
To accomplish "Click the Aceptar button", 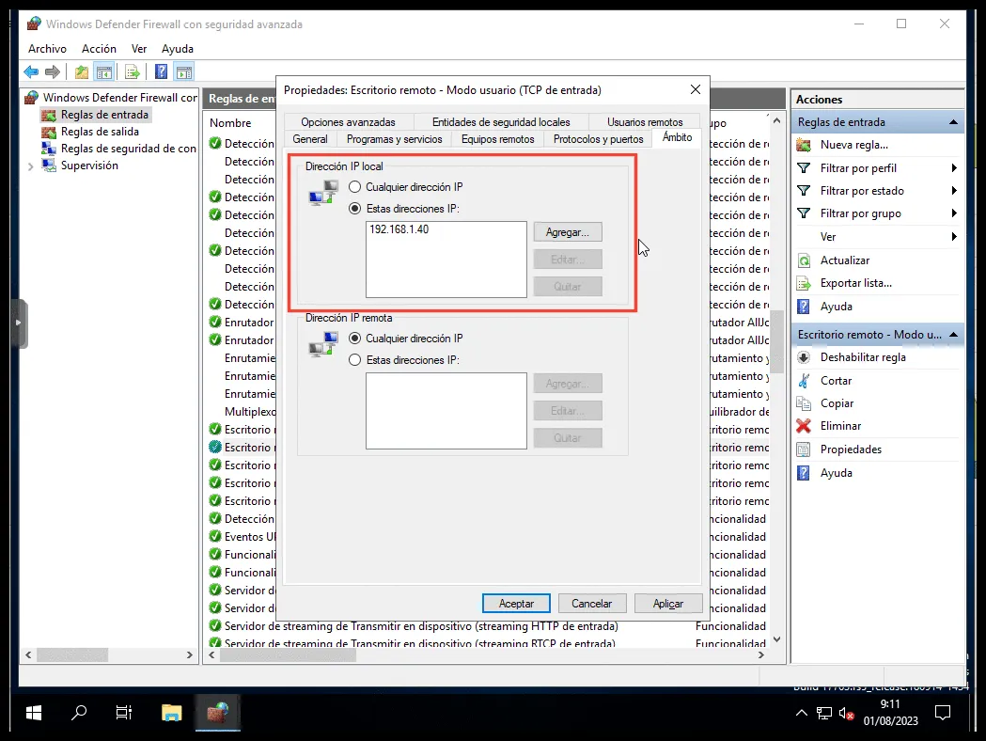I will point(516,604).
